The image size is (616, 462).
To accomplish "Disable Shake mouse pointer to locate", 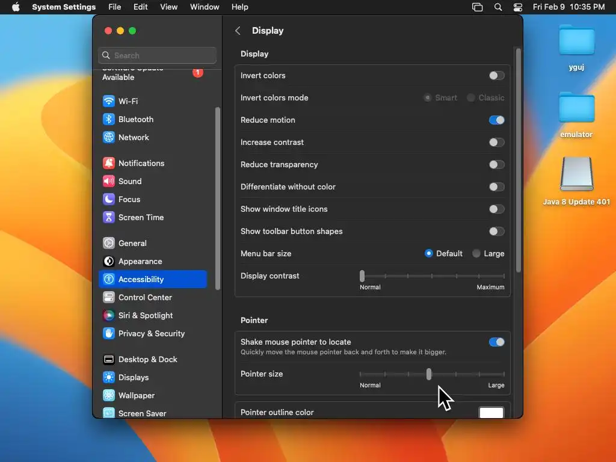I will (x=496, y=342).
